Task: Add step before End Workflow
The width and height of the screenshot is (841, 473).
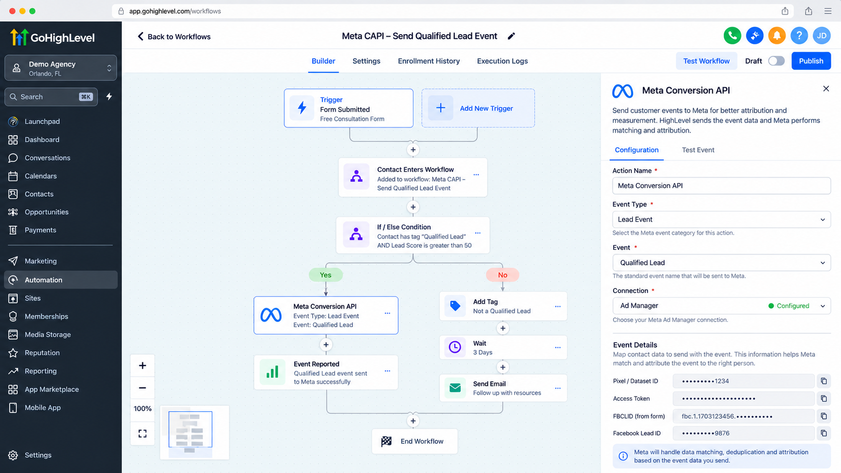Action: point(413,421)
